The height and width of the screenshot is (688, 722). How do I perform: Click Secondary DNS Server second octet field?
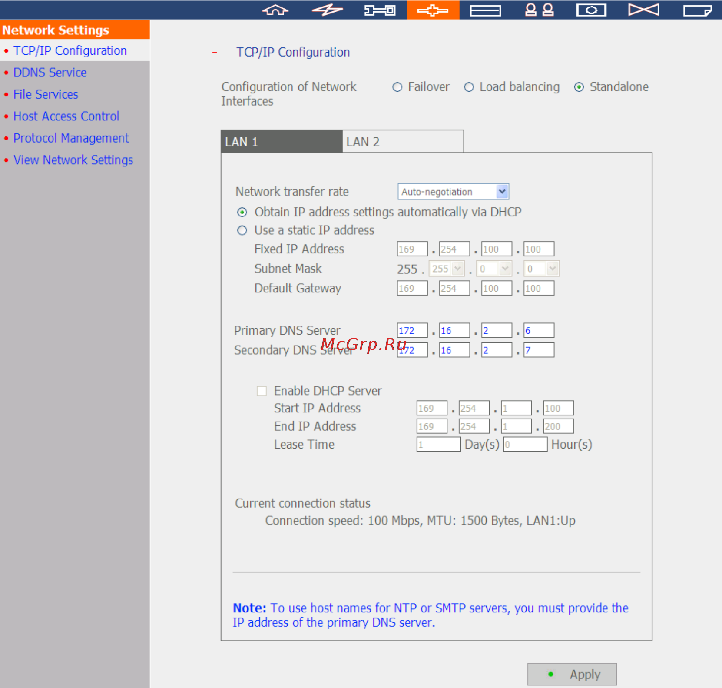click(x=454, y=350)
